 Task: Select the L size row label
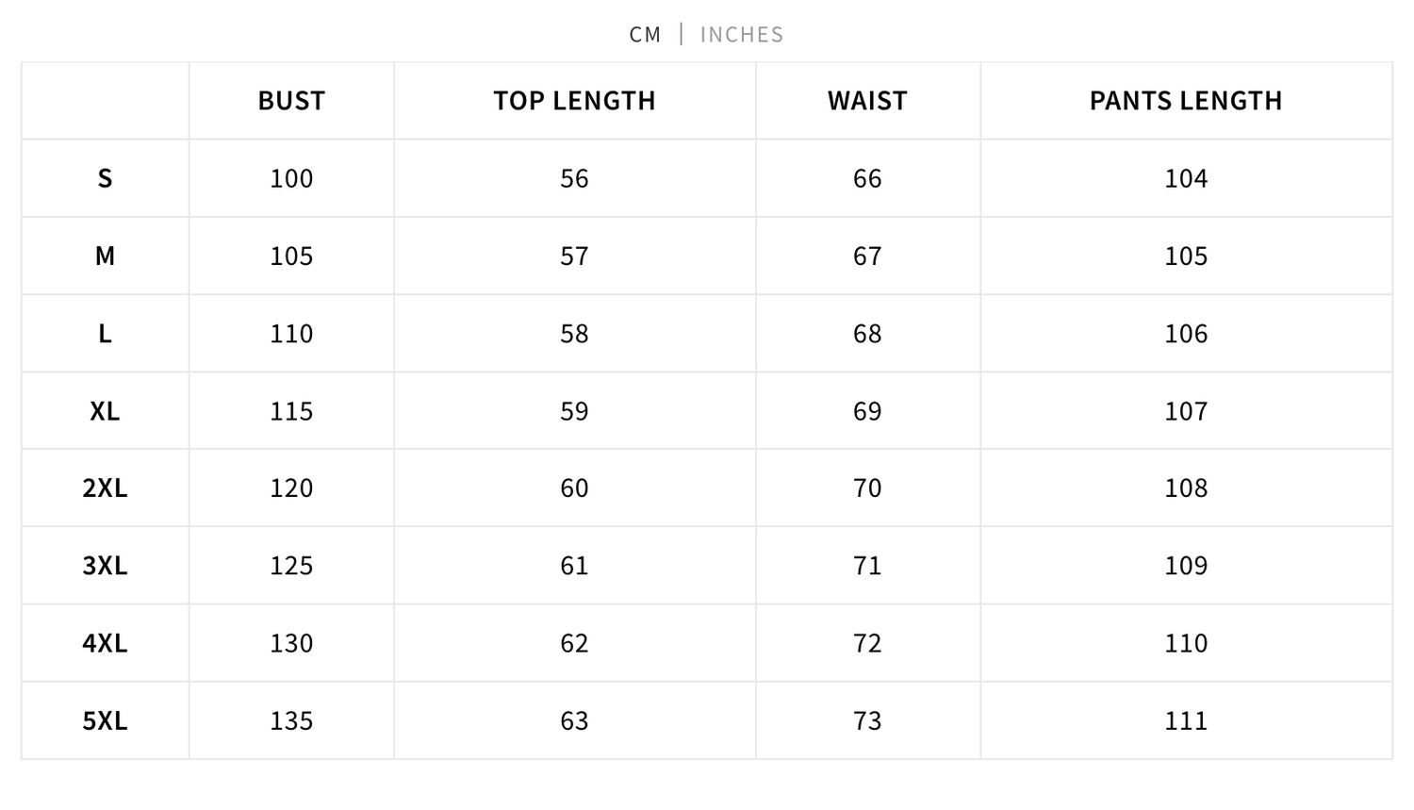(x=105, y=333)
